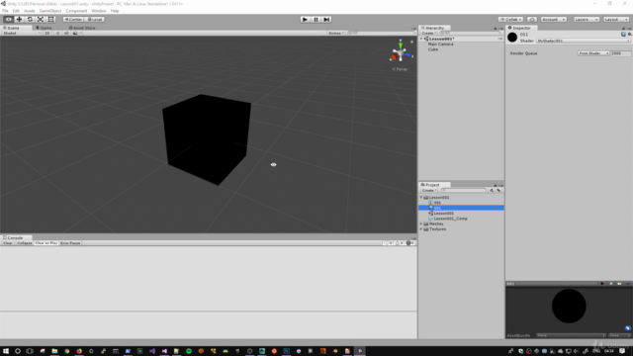Expand the Meshes folder
633x356 pixels.
point(421,223)
